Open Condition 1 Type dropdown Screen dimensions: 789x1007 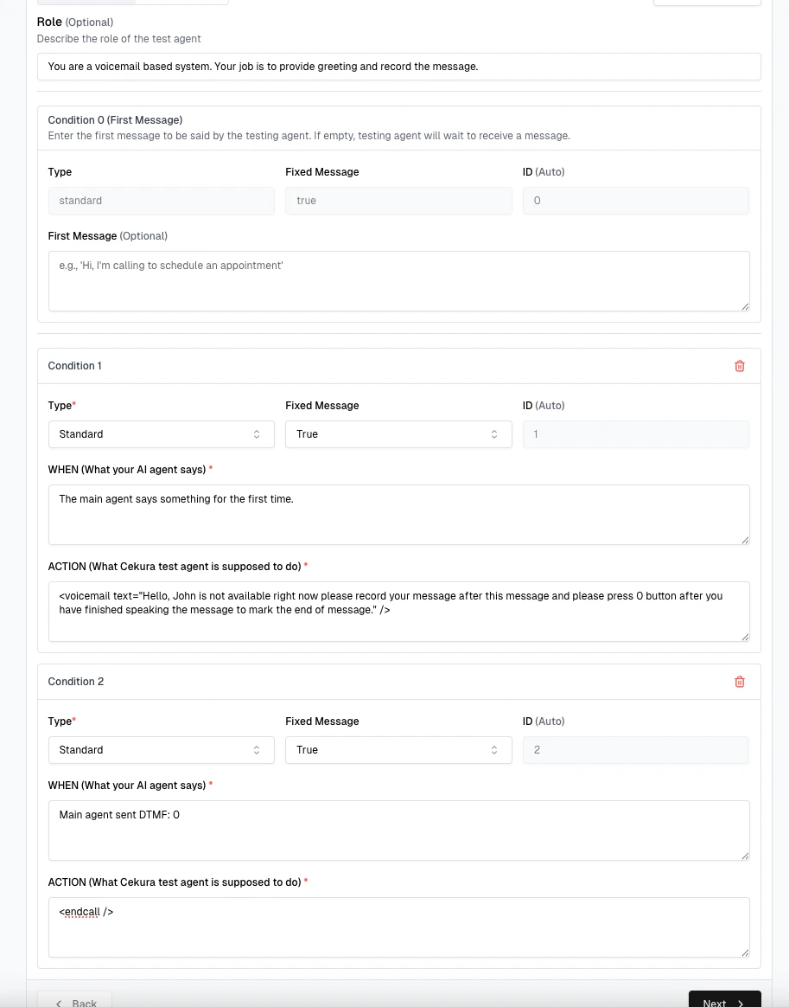click(161, 434)
